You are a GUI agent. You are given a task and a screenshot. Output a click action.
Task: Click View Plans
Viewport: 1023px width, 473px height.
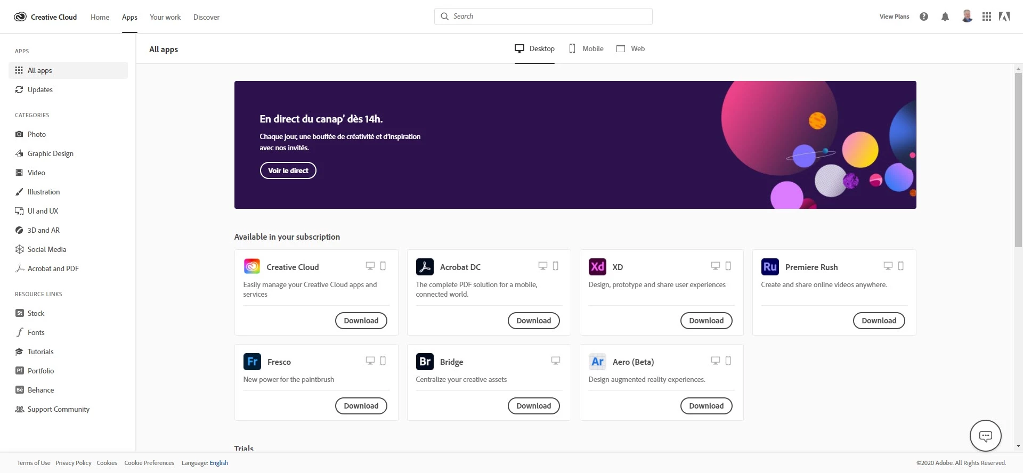[x=894, y=17]
